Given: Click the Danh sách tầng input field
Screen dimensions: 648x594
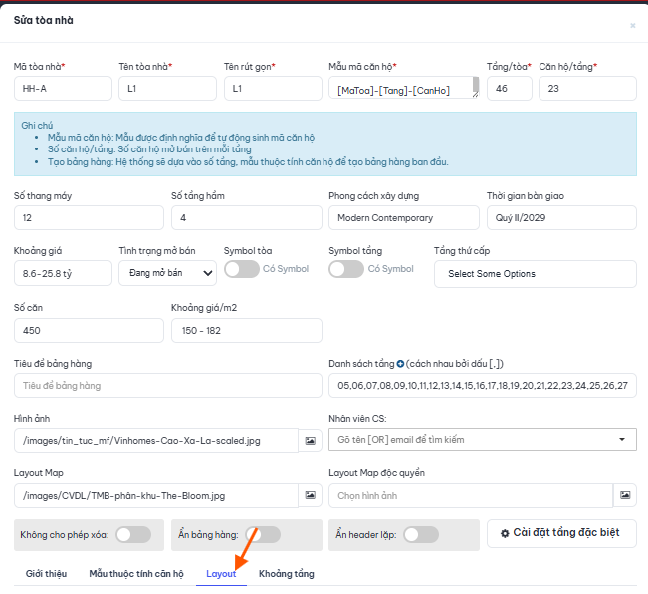Looking at the screenshot, I should tap(483, 386).
